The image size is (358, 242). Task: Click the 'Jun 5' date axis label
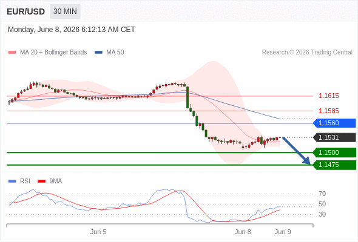[98, 232]
